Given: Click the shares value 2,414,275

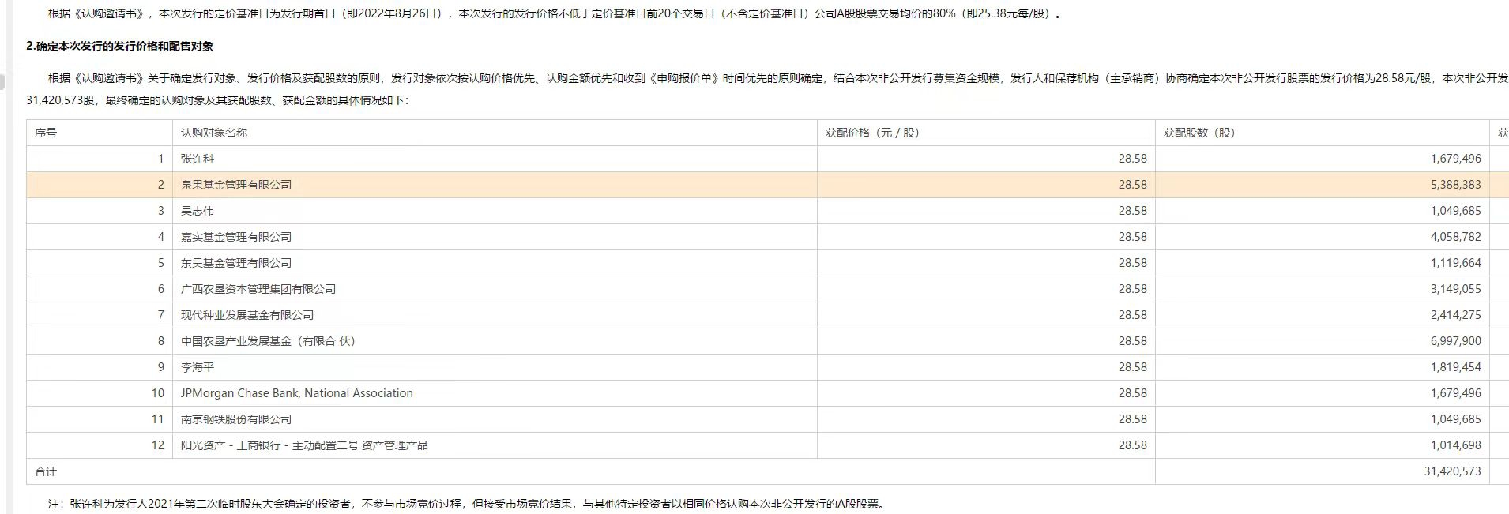Looking at the screenshot, I should (x=1455, y=315).
